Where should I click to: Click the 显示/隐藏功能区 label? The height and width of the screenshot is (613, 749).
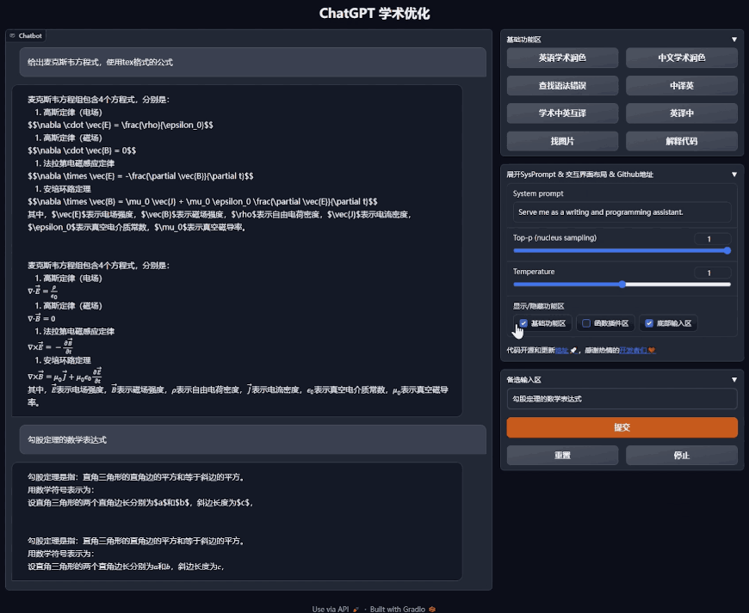pyautogui.click(x=538, y=306)
